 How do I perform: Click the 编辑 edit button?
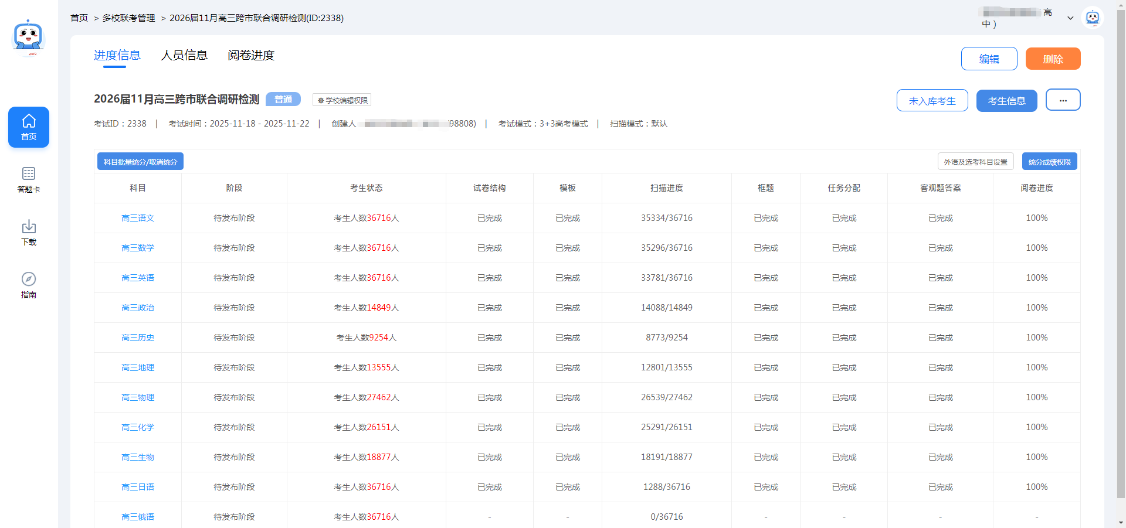989,59
